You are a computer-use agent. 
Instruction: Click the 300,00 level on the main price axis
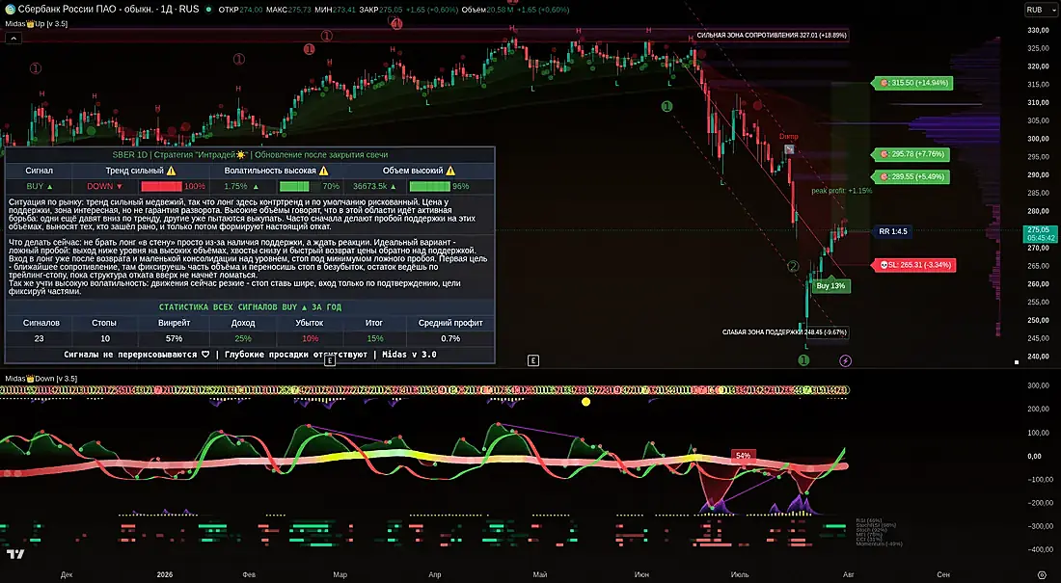tap(1038, 139)
